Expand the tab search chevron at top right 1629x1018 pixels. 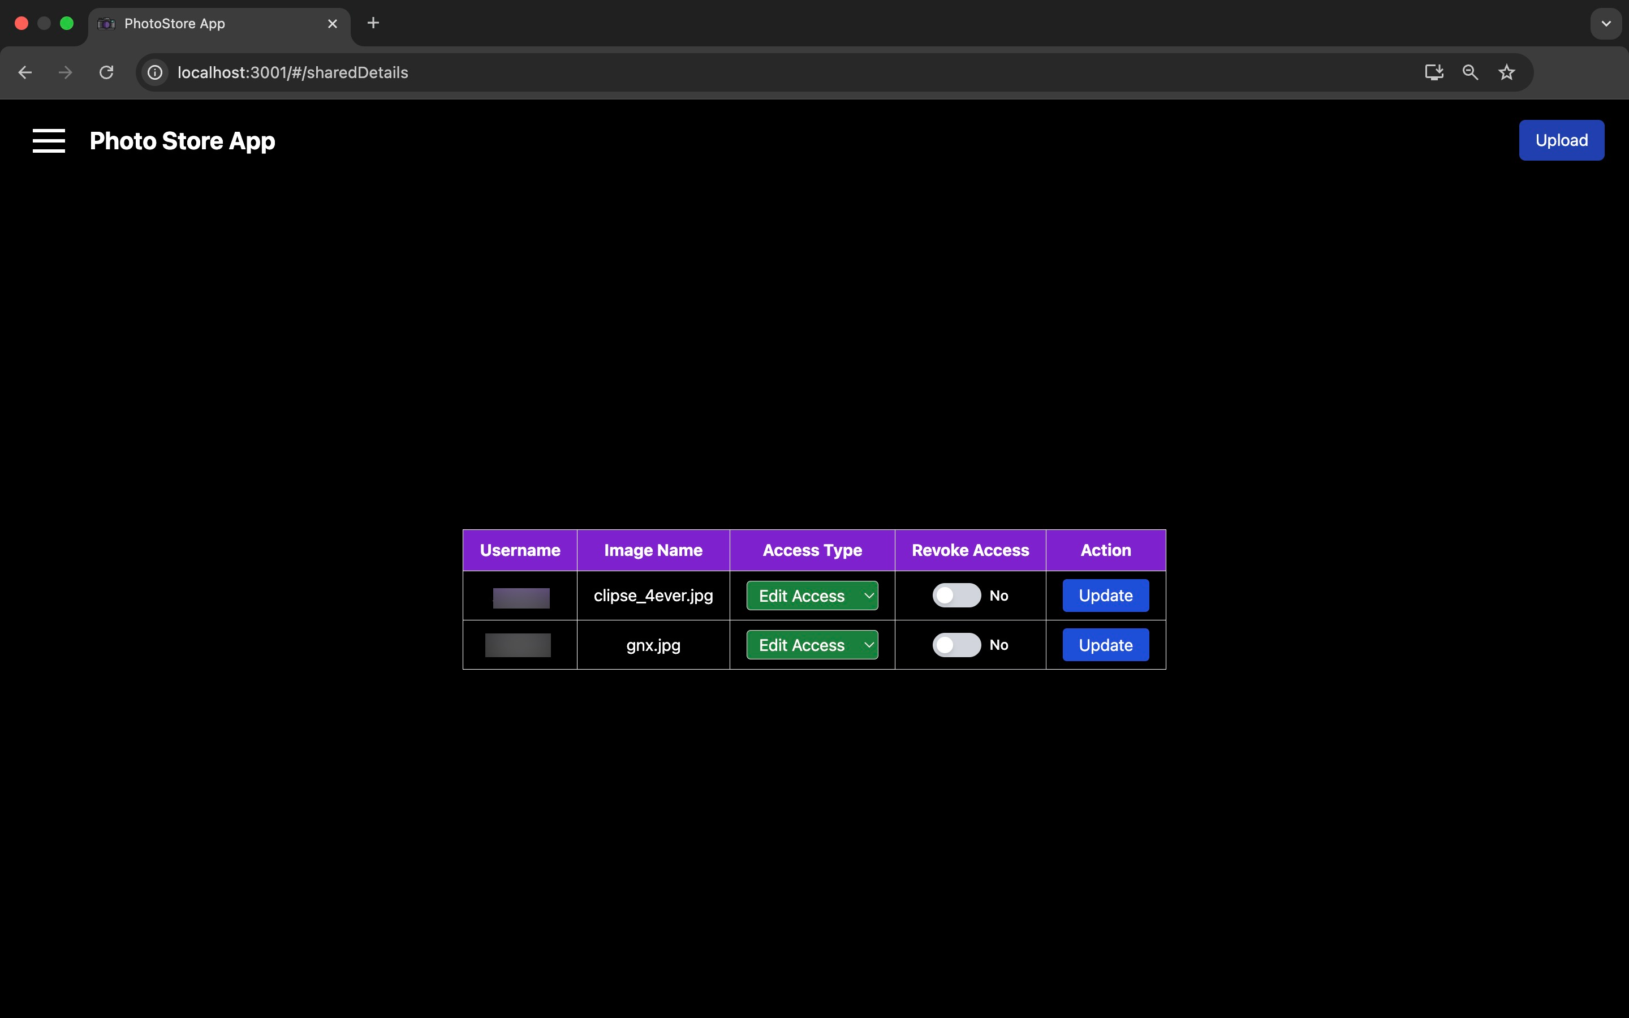coord(1606,24)
